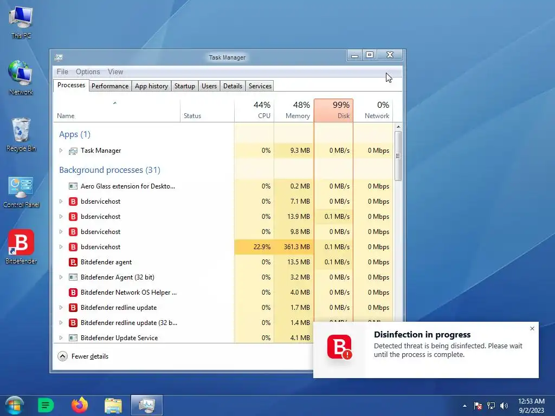The image size is (555, 416).
Task: Open the File menu
Action: pos(62,72)
